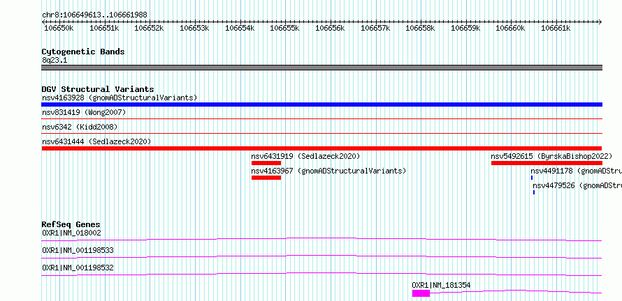This screenshot has height=301, width=622.
Task: Click the 106654k ruler tick label
Action: (x=240, y=28)
